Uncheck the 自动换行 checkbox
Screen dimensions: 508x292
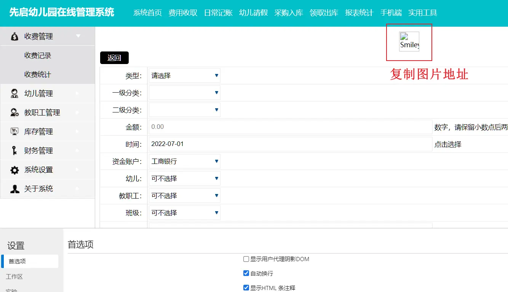tap(246, 273)
